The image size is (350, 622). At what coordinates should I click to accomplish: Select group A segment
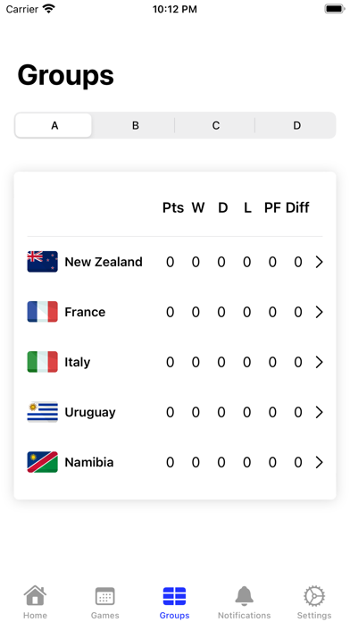click(x=54, y=125)
